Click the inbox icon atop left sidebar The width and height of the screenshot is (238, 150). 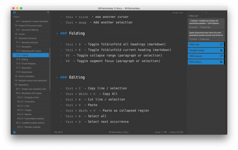[14, 12]
